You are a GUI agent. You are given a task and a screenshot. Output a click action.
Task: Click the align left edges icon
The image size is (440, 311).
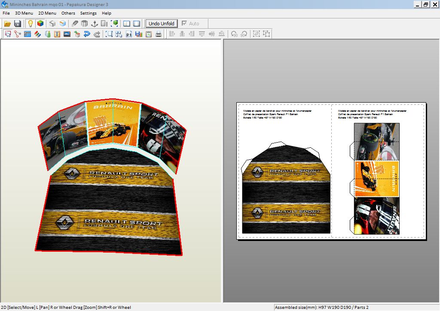[172, 34]
